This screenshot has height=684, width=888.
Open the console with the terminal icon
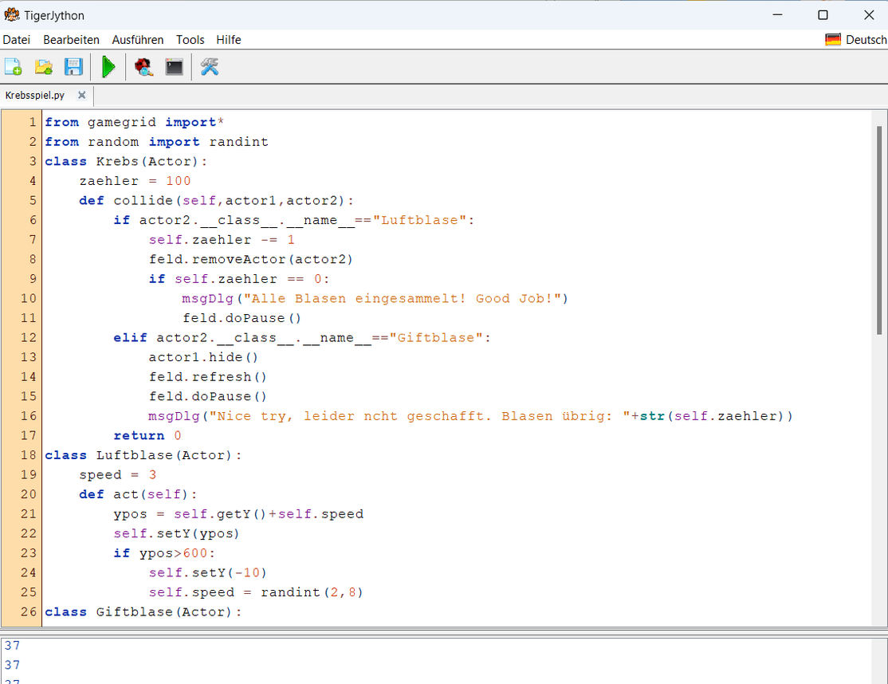tap(174, 67)
